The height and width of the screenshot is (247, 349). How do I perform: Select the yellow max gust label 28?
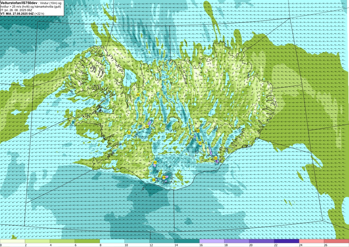point(198,131)
